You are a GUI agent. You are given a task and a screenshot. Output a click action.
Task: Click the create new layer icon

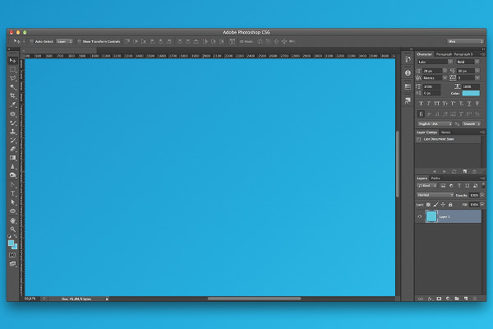pyautogui.click(x=466, y=298)
